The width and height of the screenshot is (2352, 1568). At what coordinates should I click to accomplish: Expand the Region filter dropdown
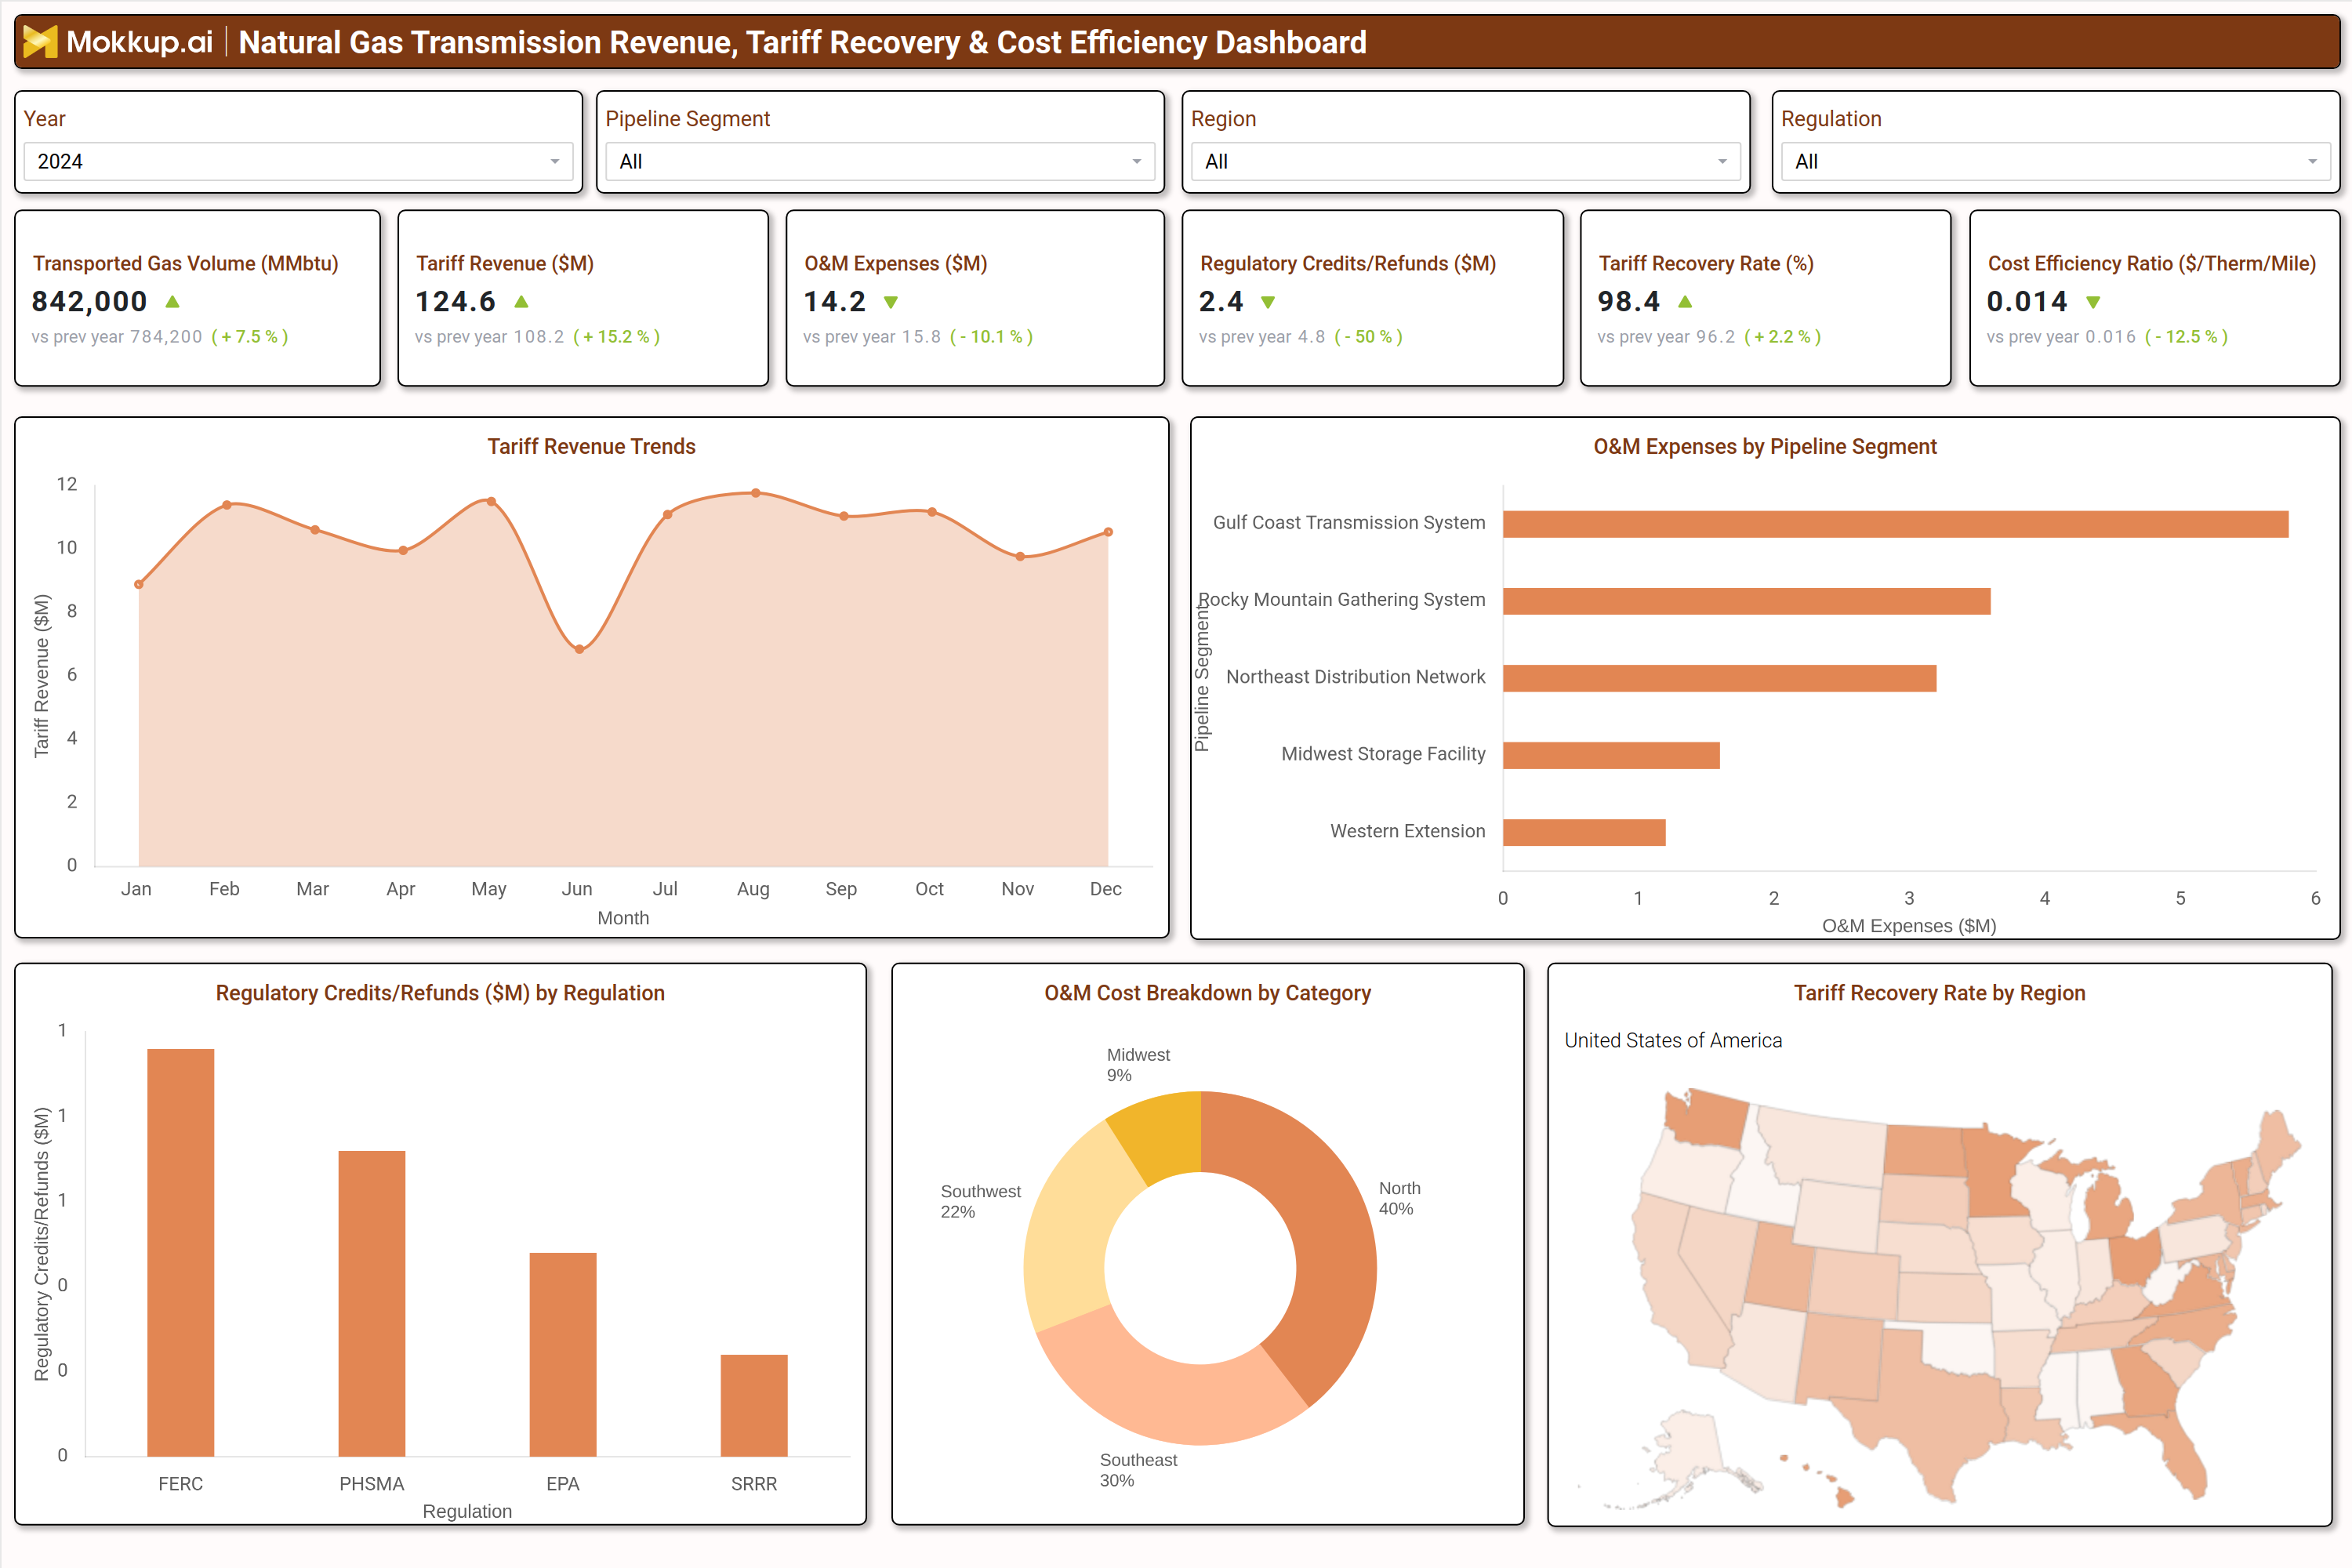pyautogui.click(x=1465, y=161)
